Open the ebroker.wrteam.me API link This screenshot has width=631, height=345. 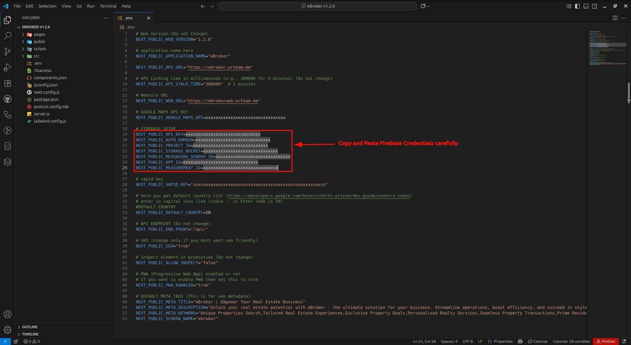pos(219,67)
